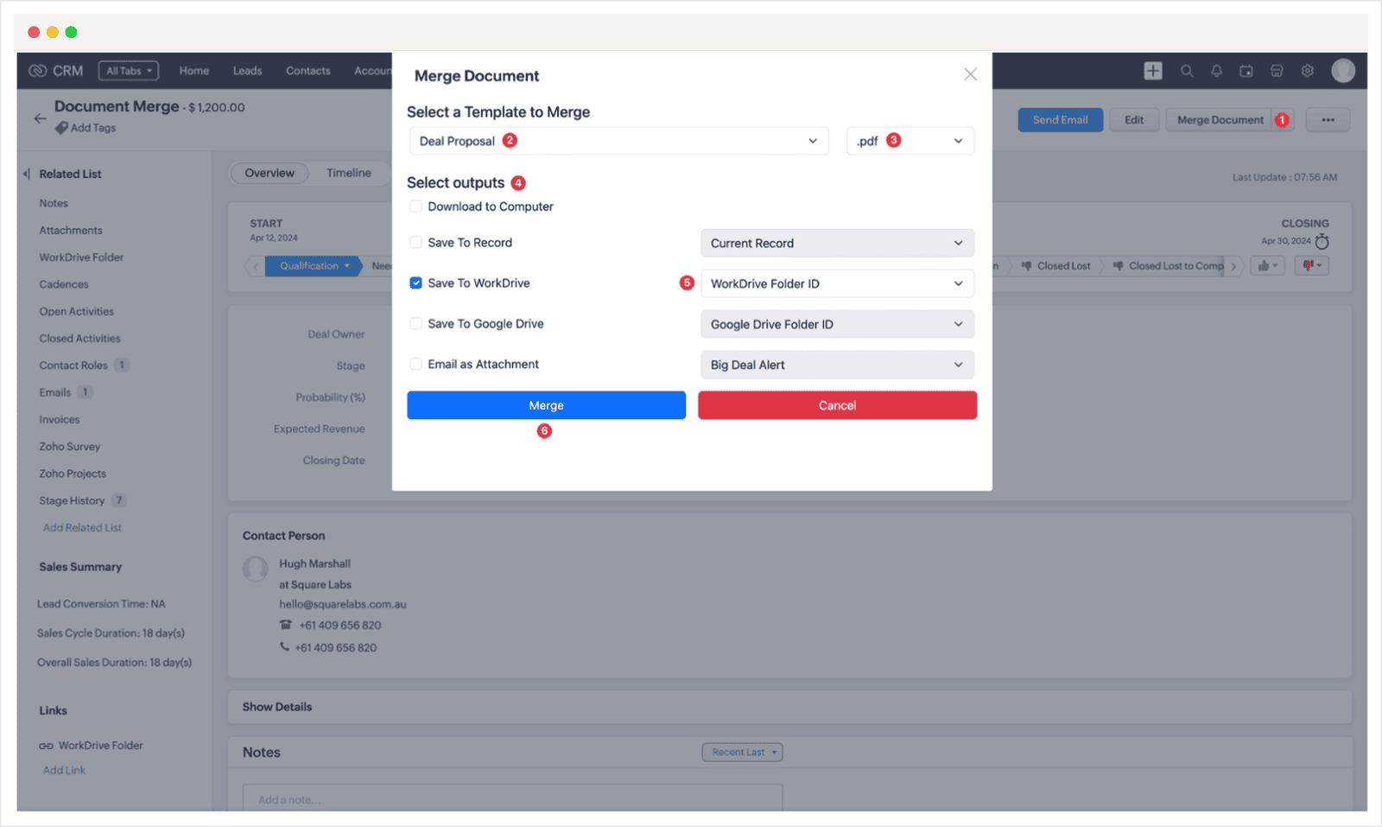Viewport: 1382px width, 827px height.
Task: Go to the Contacts tab
Action: point(308,71)
